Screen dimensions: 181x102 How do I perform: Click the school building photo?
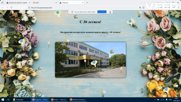90,60
